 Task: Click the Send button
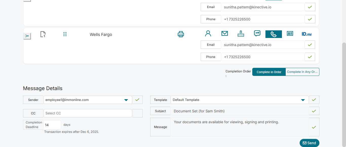point(309,143)
